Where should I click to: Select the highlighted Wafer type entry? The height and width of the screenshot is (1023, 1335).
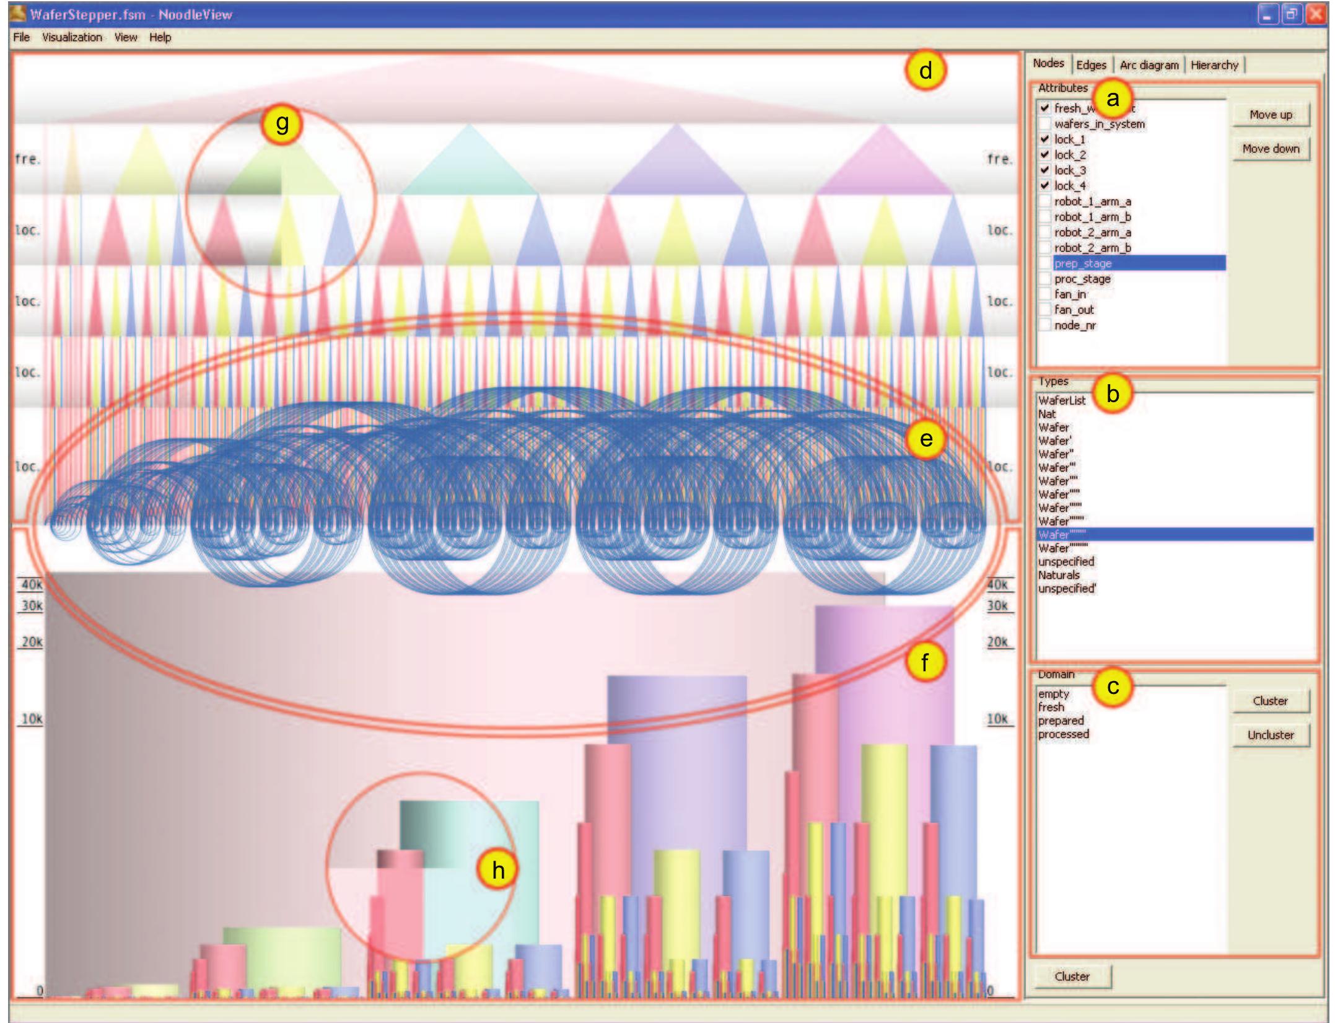pos(1175,535)
